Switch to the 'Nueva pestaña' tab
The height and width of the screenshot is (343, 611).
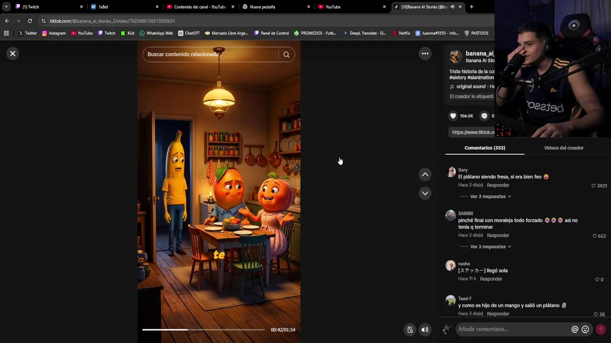(277, 7)
